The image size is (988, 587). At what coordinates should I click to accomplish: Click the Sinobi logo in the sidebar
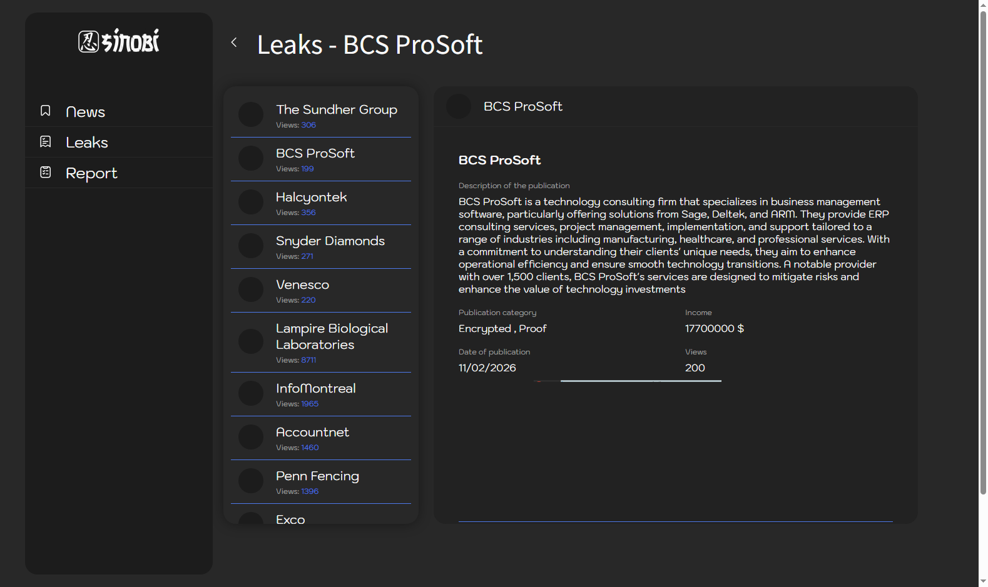coord(119,41)
